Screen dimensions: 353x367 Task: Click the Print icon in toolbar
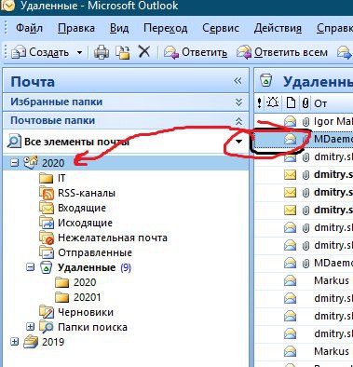(102, 52)
